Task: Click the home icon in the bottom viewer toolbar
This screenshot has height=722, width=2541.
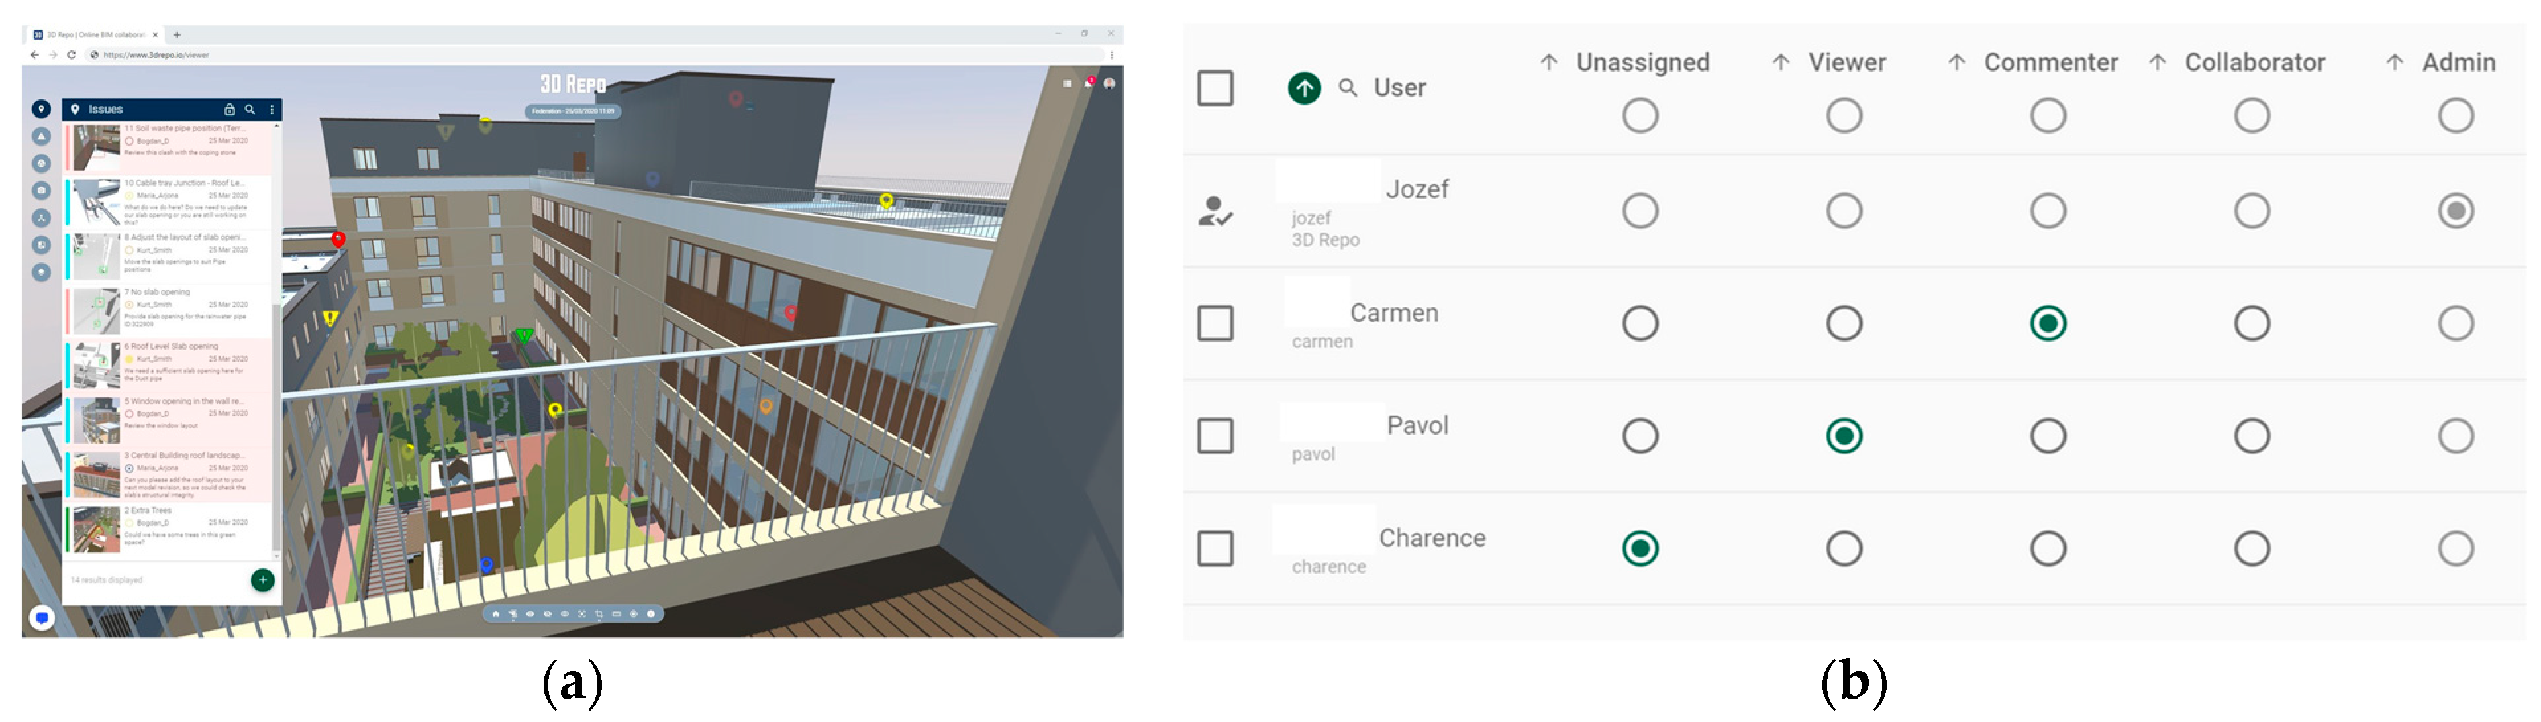Action: click(496, 615)
